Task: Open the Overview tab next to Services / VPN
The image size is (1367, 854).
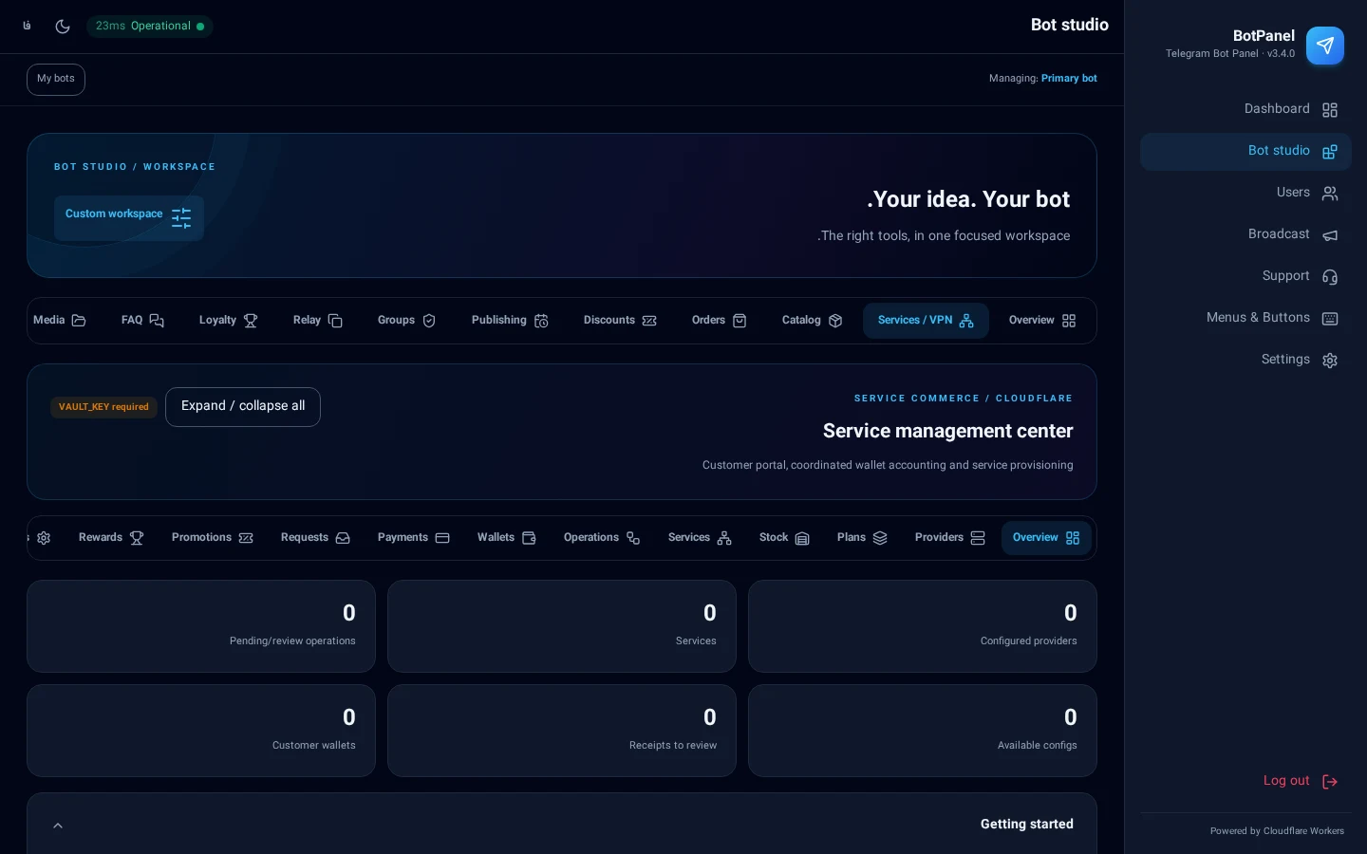Action: click(x=1042, y=321)
